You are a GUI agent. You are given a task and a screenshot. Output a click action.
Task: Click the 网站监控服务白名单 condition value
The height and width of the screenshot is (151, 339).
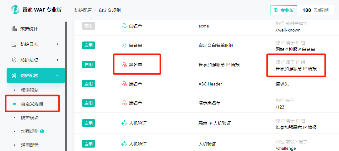295,49
